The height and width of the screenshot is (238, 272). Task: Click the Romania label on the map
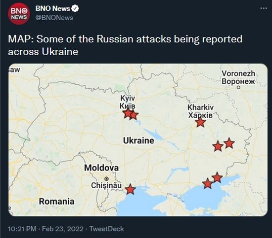coord(57,202)
